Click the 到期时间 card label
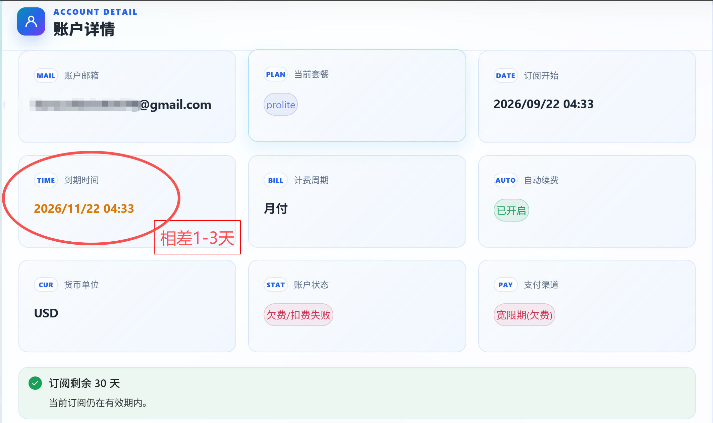Image resolution: width=713 pixels, height=423 pixels. 81,180
